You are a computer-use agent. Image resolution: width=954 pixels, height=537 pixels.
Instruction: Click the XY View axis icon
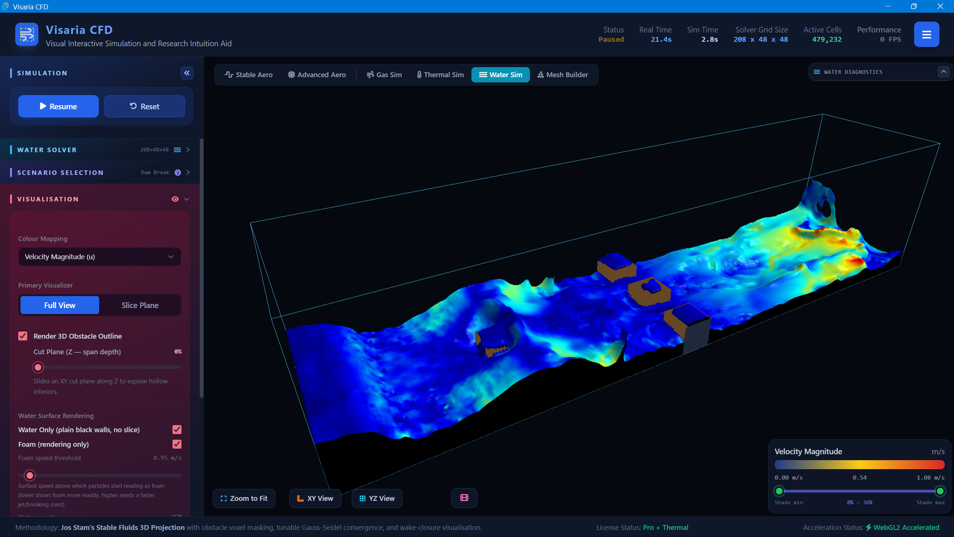(x=300, y=498)
